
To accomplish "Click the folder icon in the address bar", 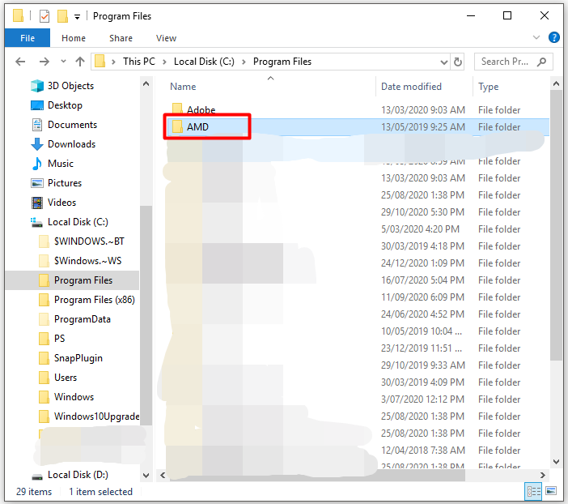I will tap(100, 62).
